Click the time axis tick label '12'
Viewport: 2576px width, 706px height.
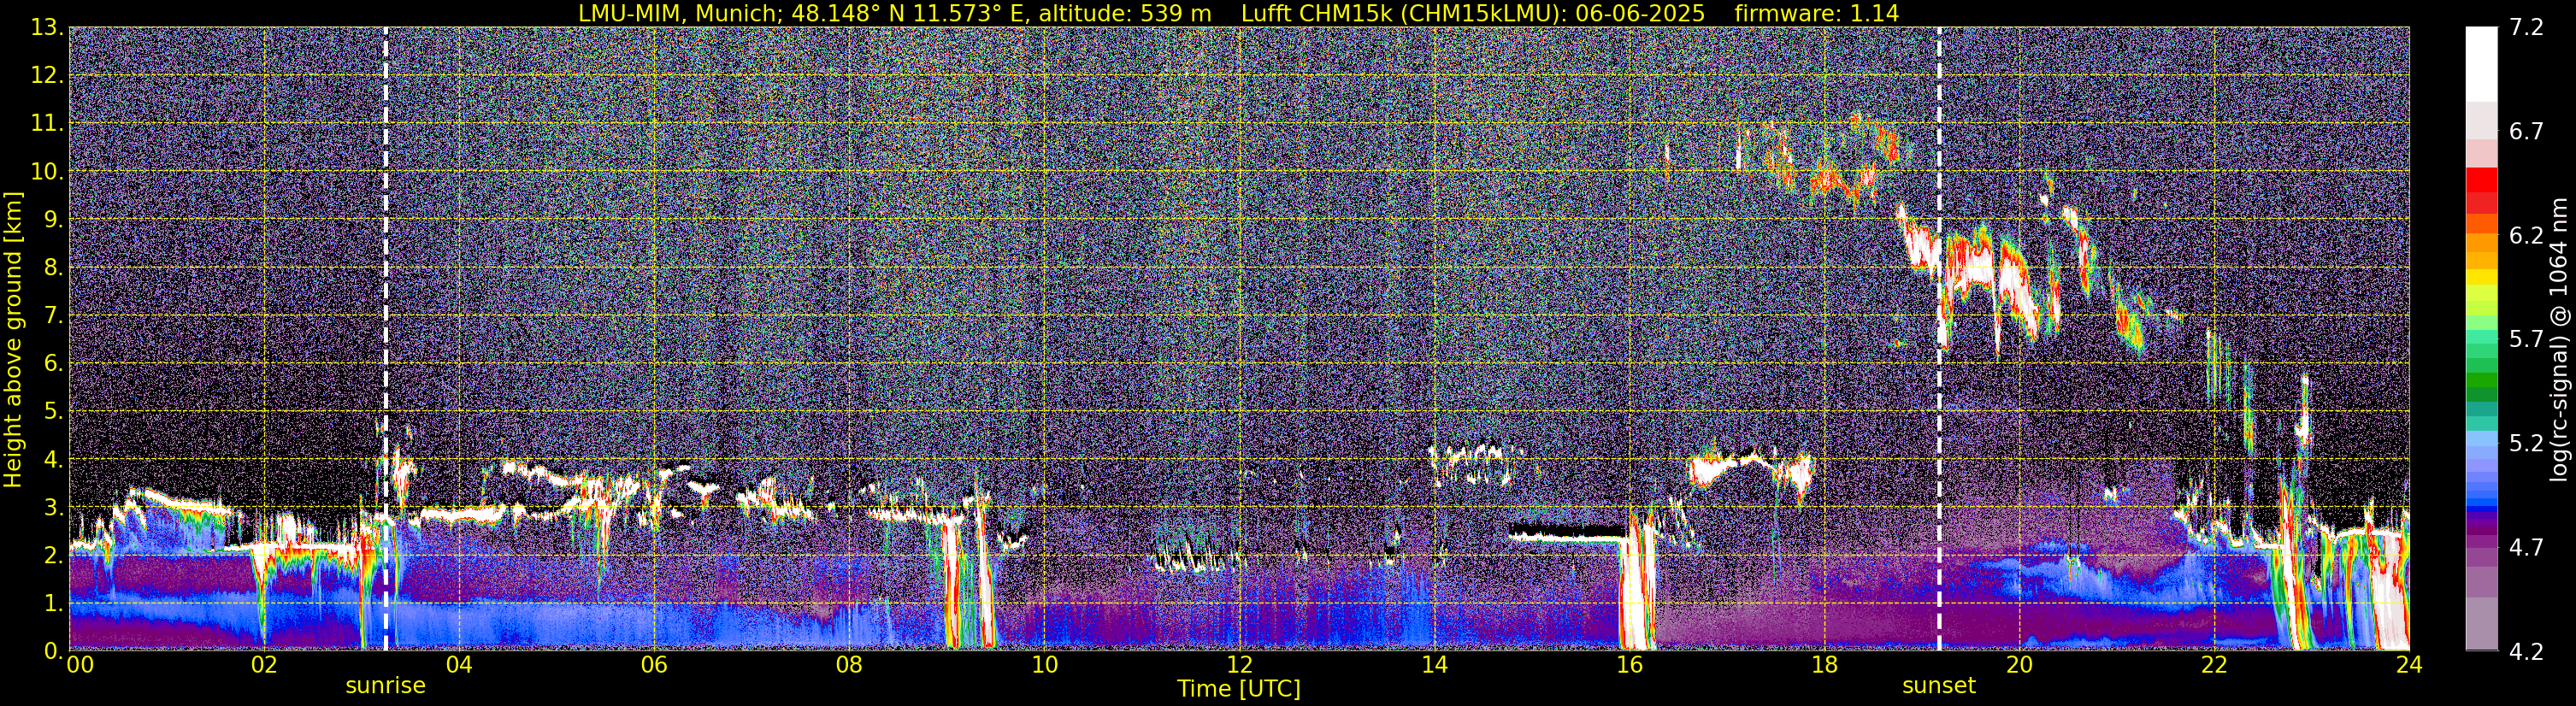click(1238, 665)
